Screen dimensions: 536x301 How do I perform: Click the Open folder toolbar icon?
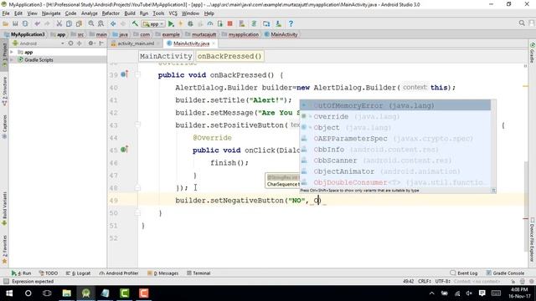coord(6,23)
